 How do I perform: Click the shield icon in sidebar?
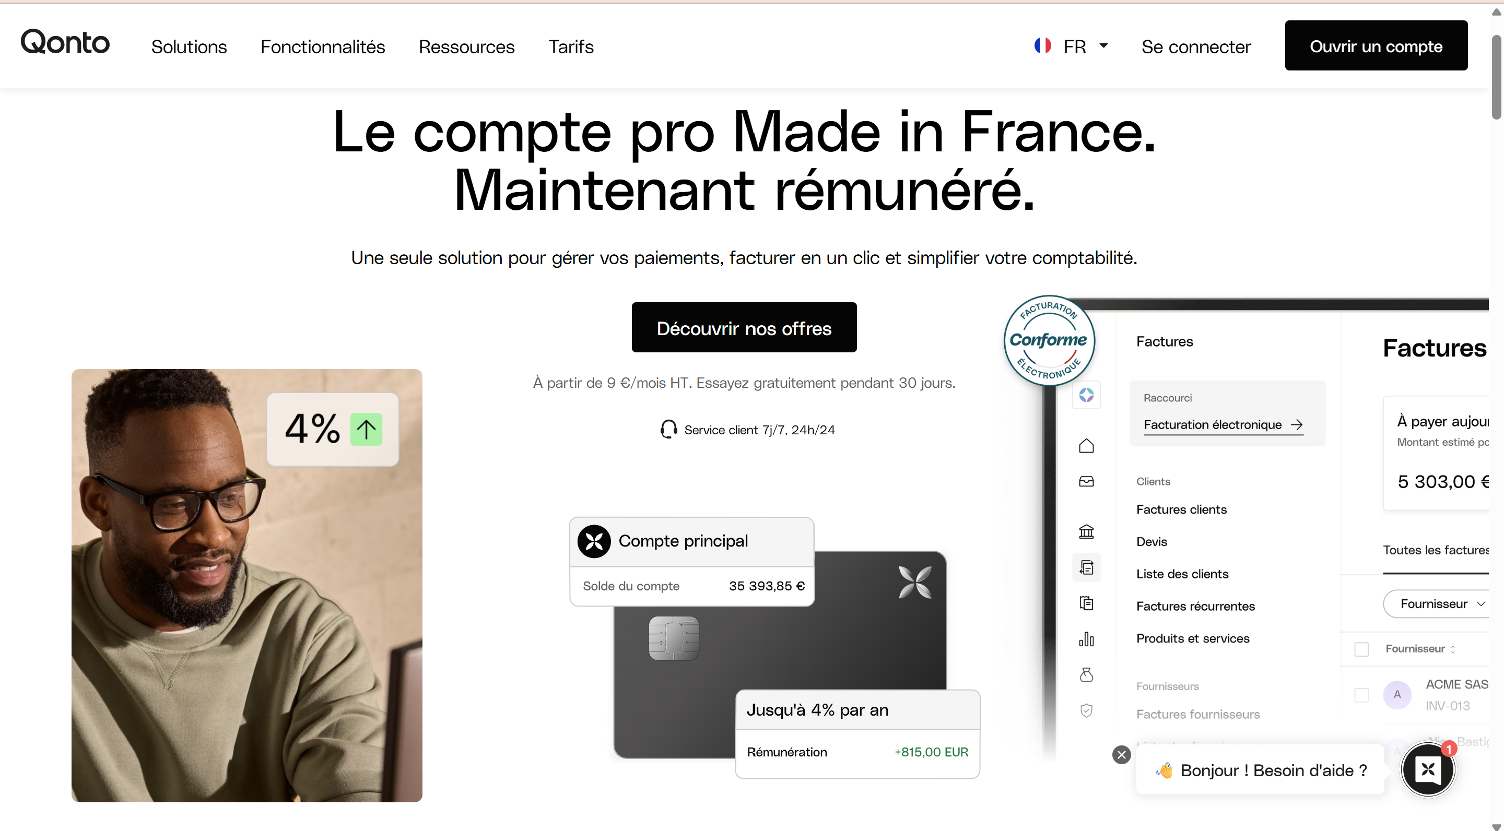point(1086,710)
